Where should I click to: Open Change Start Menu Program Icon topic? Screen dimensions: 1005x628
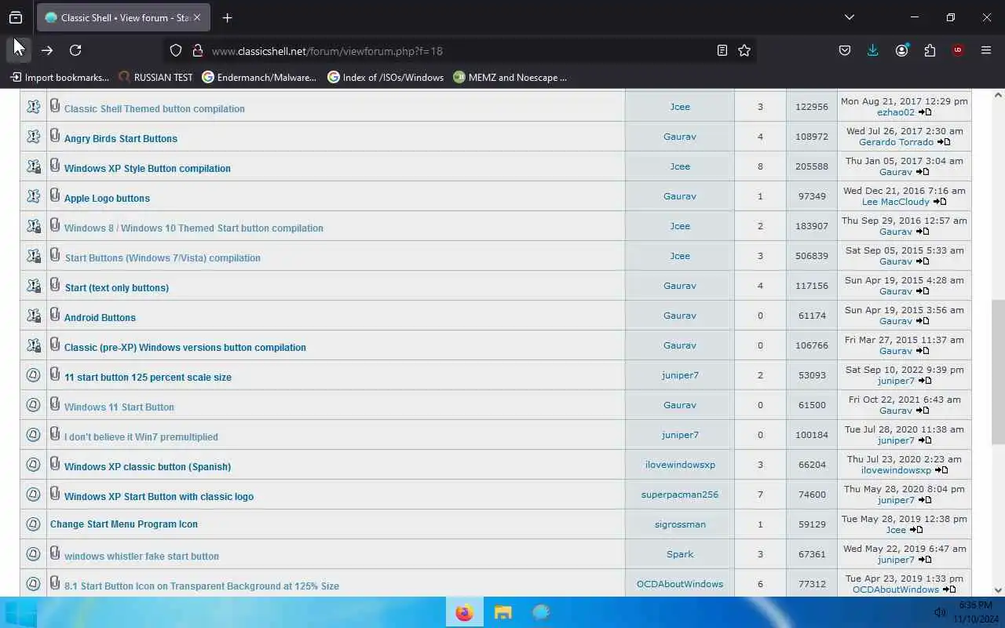124,524
